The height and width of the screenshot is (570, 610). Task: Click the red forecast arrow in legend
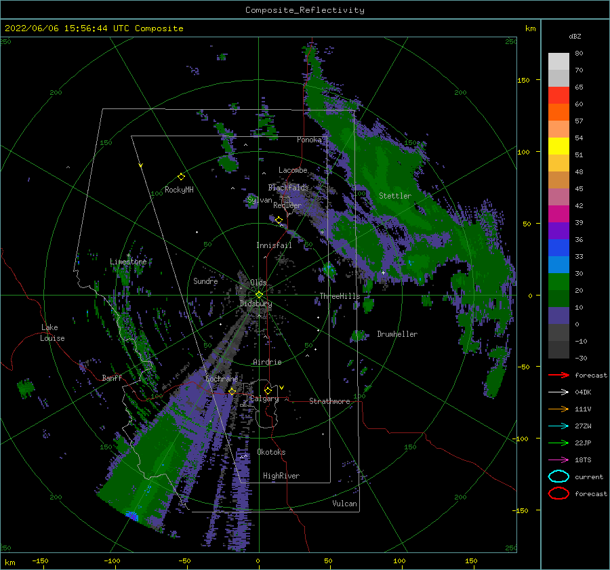[x=558, y=375]
